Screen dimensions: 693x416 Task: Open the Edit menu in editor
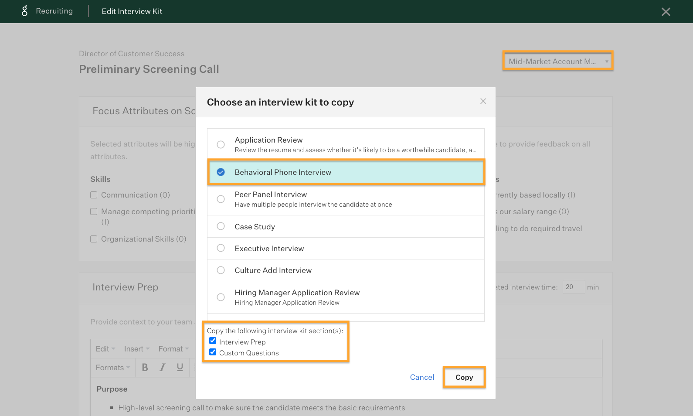pyautogui.click(x=105, y=349)
